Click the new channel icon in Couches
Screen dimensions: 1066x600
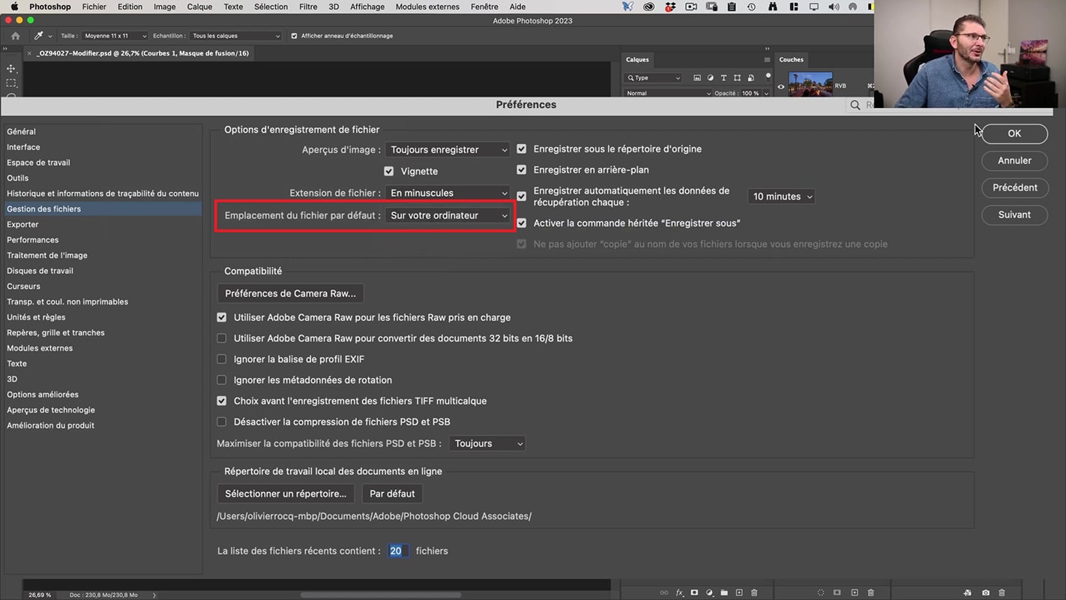coord(855,592)
